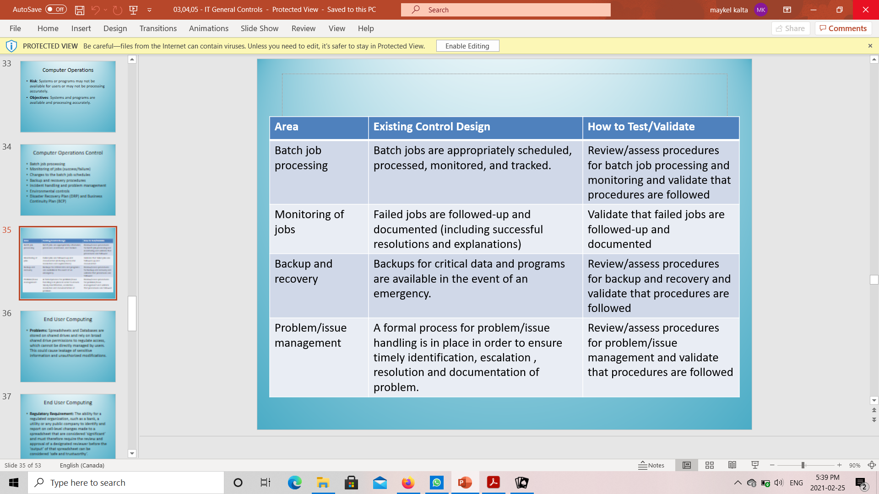Show hidden system tray icons

[738, 483]
